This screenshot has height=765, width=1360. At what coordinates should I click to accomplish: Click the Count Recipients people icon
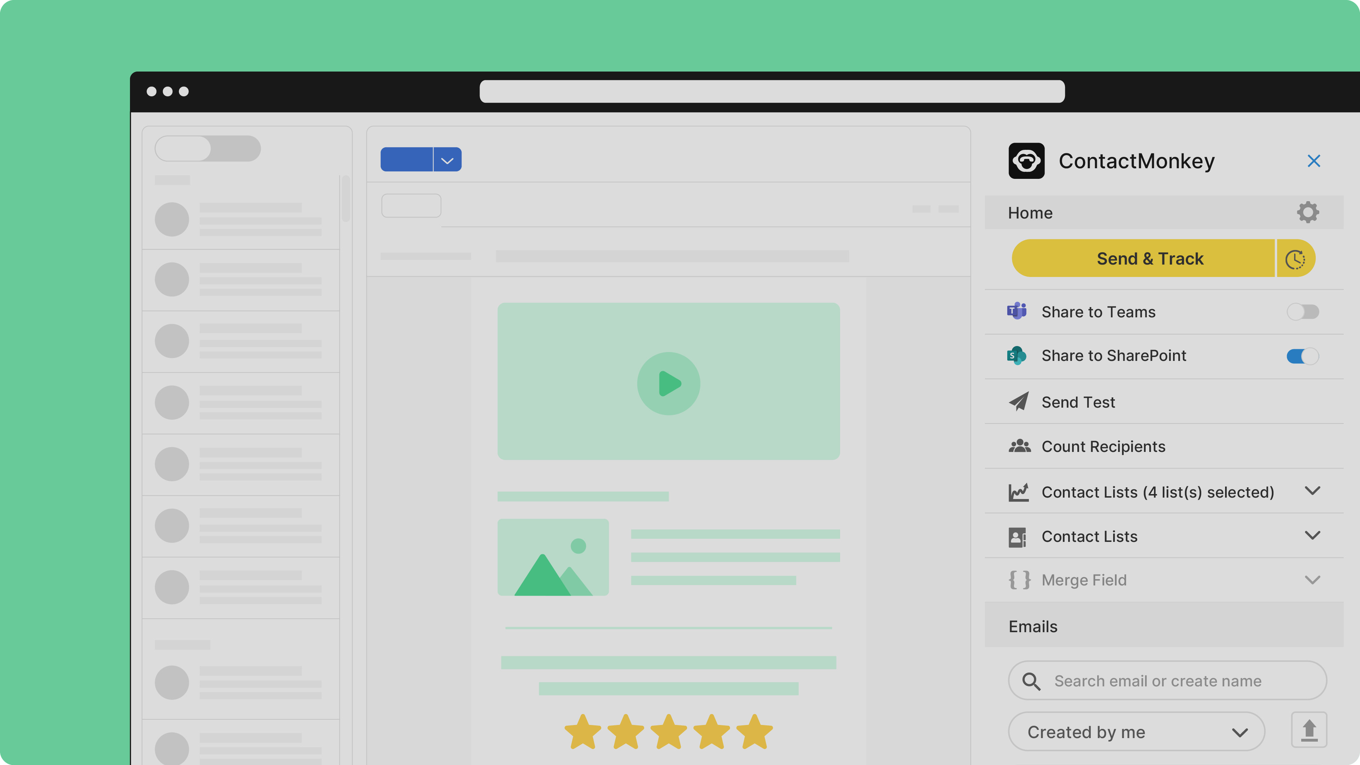1020,446
